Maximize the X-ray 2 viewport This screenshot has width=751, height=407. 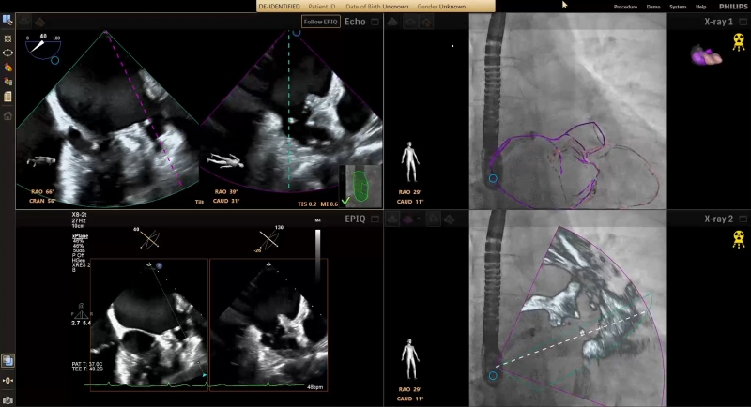[743, 219]
